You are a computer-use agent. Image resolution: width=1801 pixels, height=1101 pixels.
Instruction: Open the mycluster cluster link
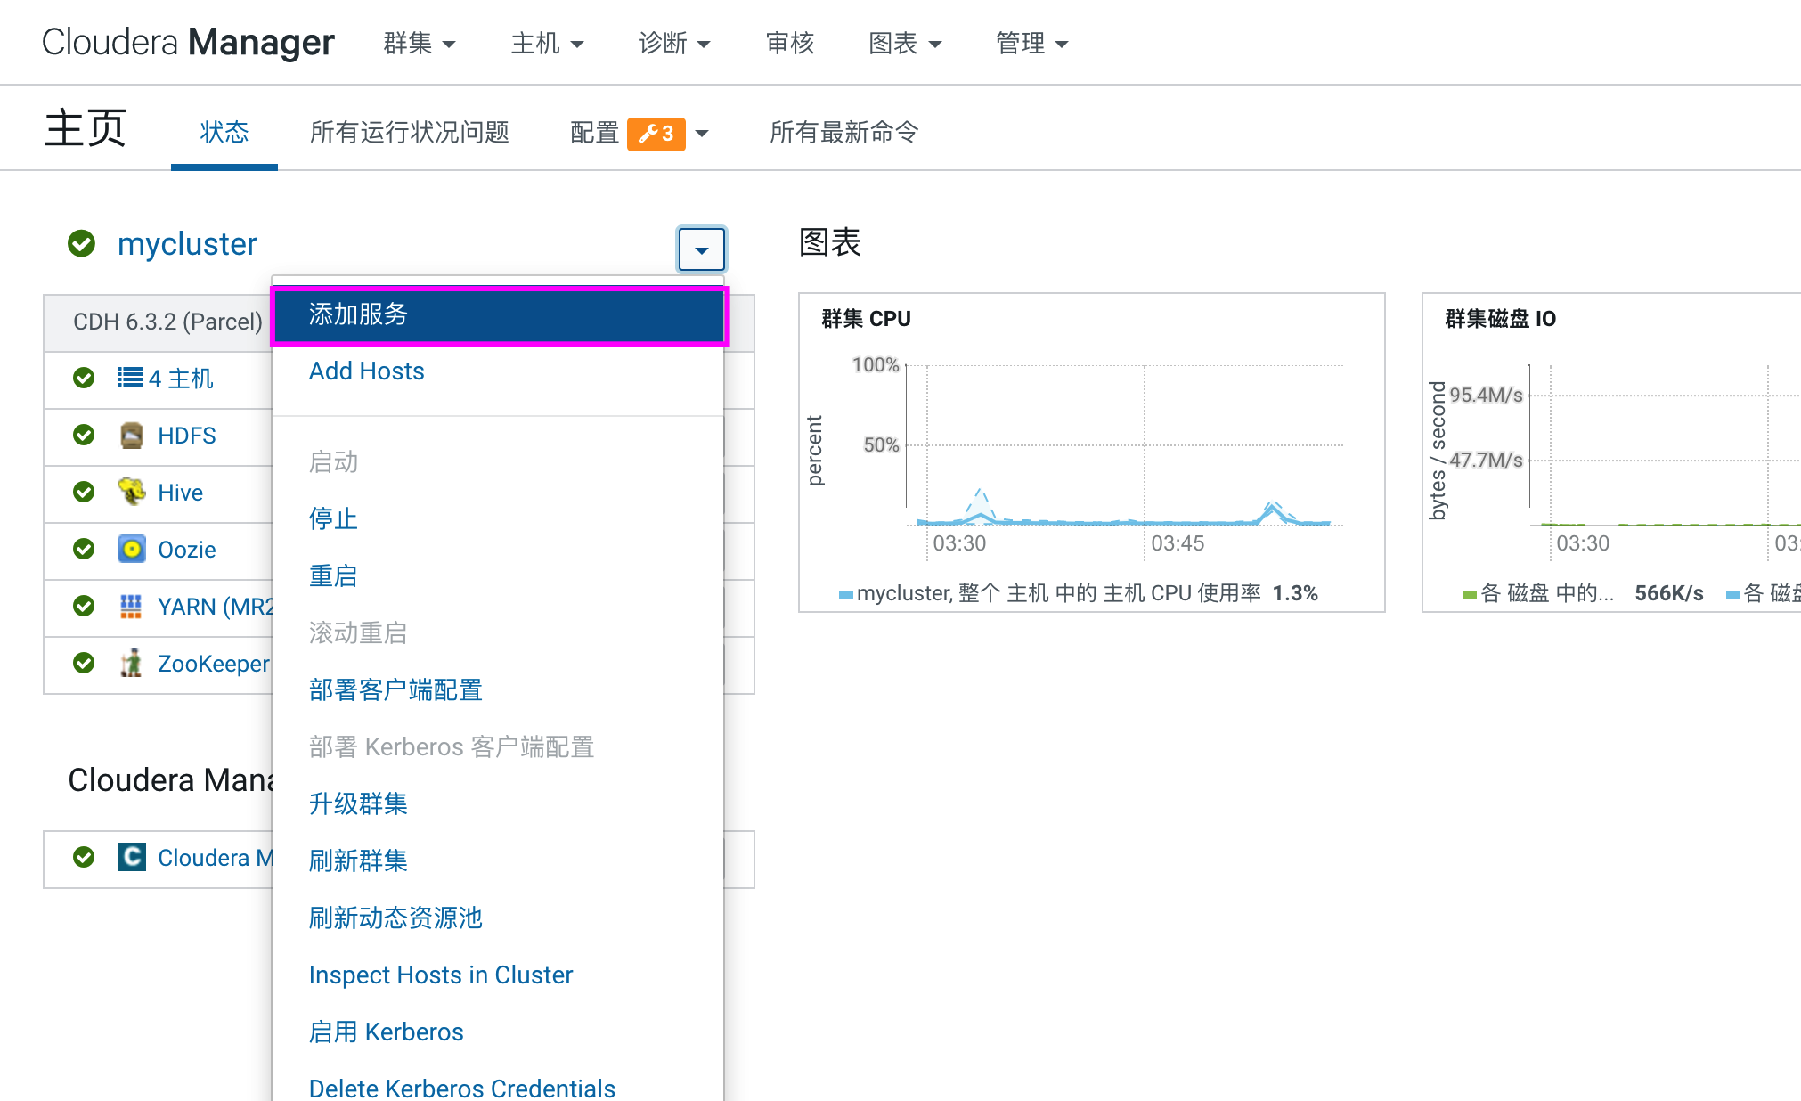tap(187, 243)
